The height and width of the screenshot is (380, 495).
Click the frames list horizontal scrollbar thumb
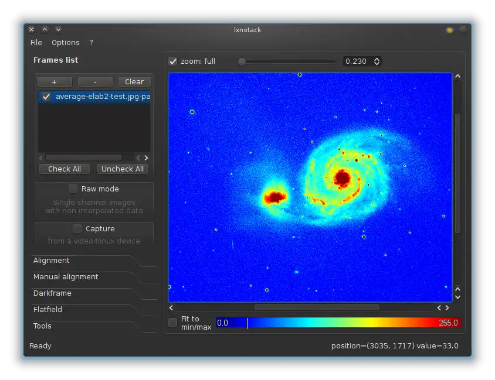coord(84,158)
